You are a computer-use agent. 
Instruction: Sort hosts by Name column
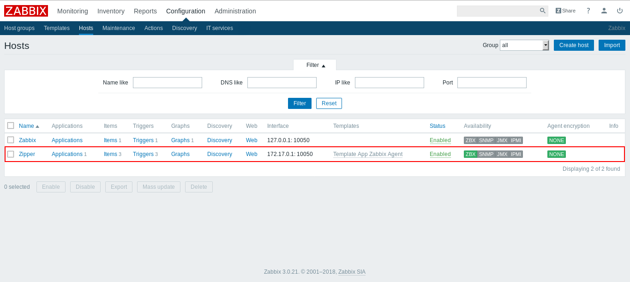[26, 126]
